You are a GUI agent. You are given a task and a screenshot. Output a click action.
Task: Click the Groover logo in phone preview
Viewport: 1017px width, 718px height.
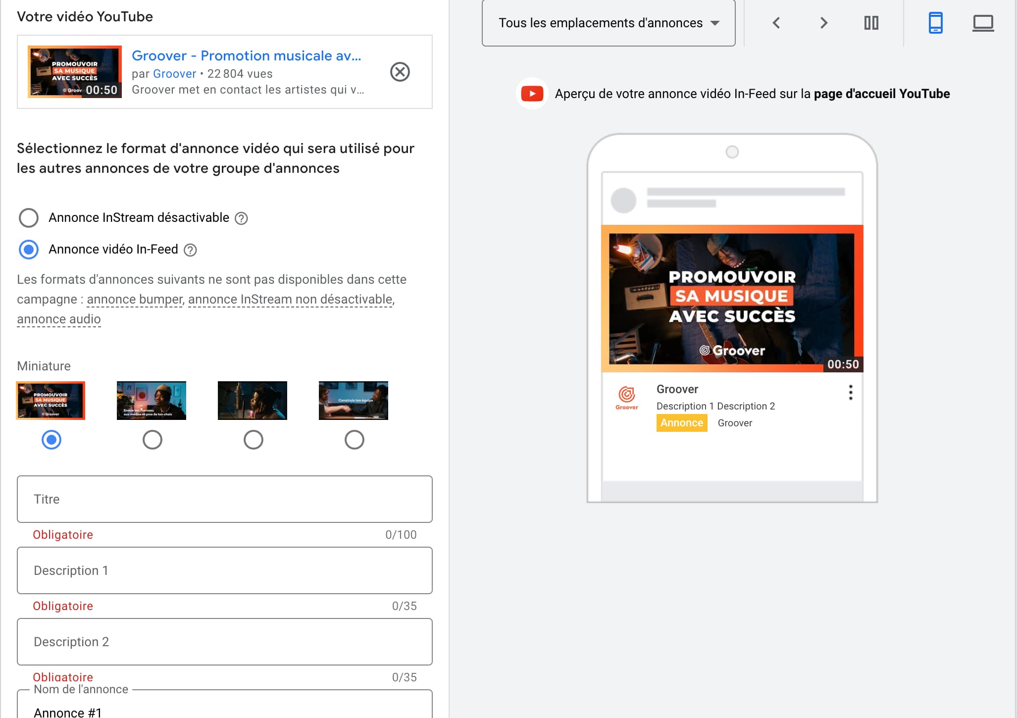[627, 398]
